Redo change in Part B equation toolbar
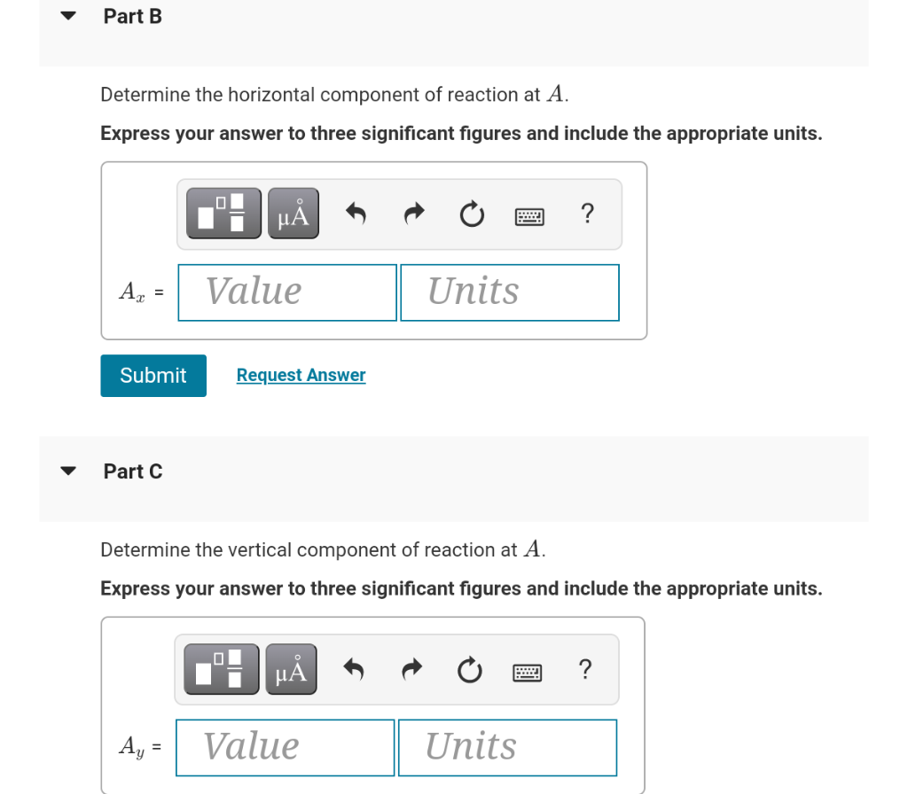908x794 pixels. coord(413,213)
